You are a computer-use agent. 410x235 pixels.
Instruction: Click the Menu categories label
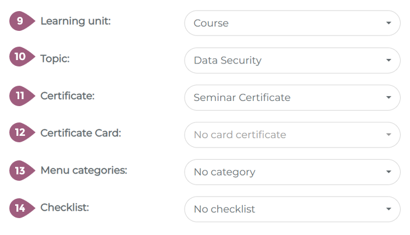(84, 170)
